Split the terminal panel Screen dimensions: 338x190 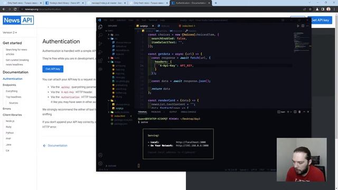click(x=295, y=112)
